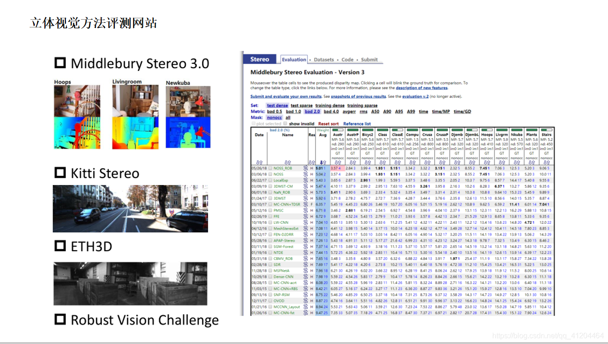608x344 pixels.
Task: Click the reference icon in LocalExp row
Action: tap(306, 180)
